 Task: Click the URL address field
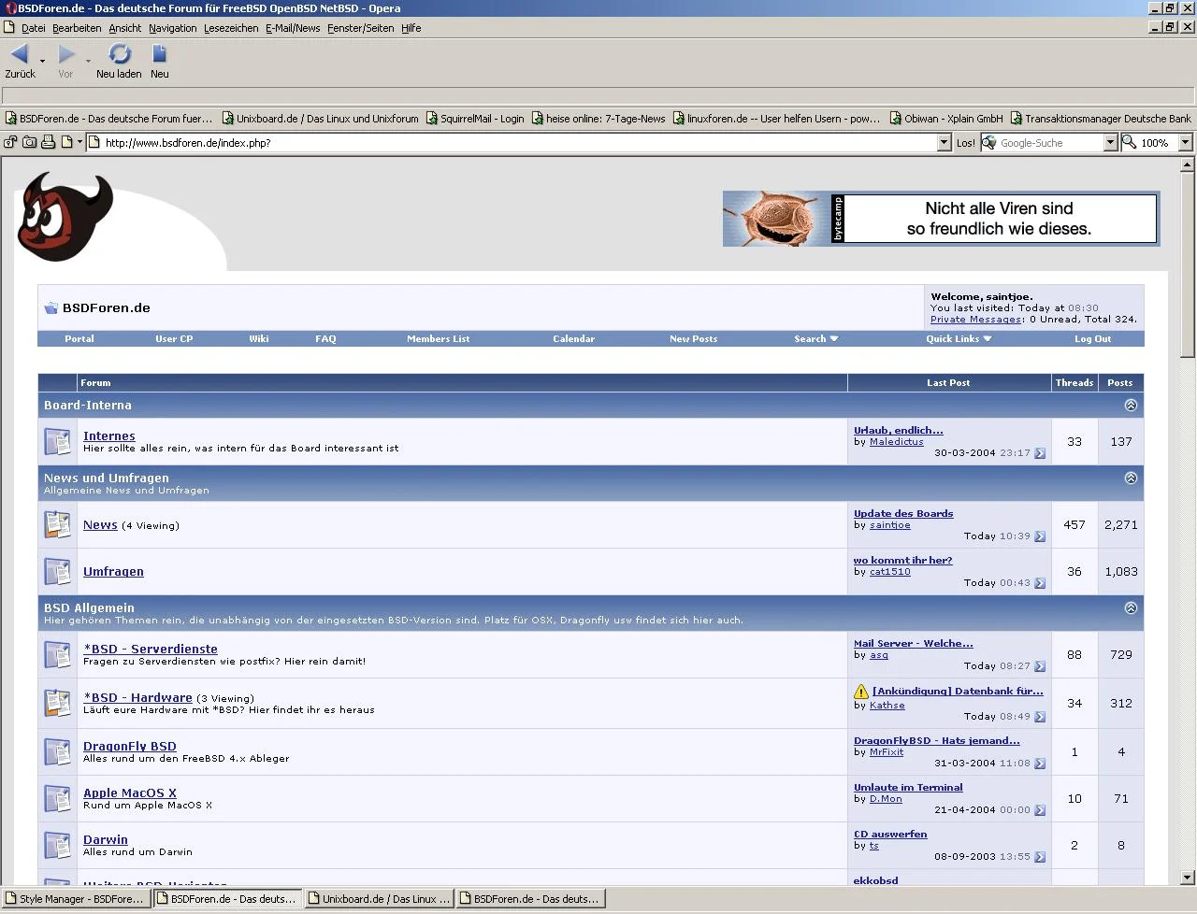click(x=519, y=143)
